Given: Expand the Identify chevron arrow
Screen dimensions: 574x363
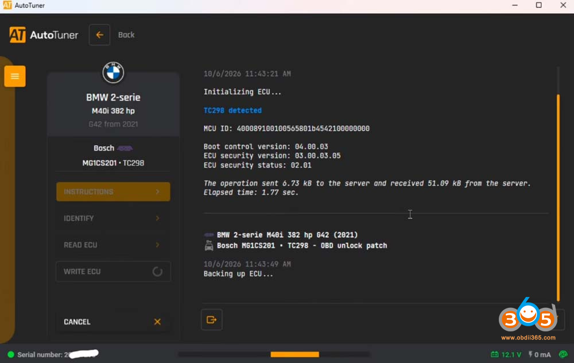Looking at the screenshot, I should 157,218.
